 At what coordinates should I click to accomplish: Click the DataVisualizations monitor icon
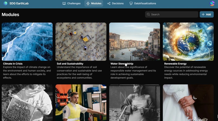coord(131,4)
